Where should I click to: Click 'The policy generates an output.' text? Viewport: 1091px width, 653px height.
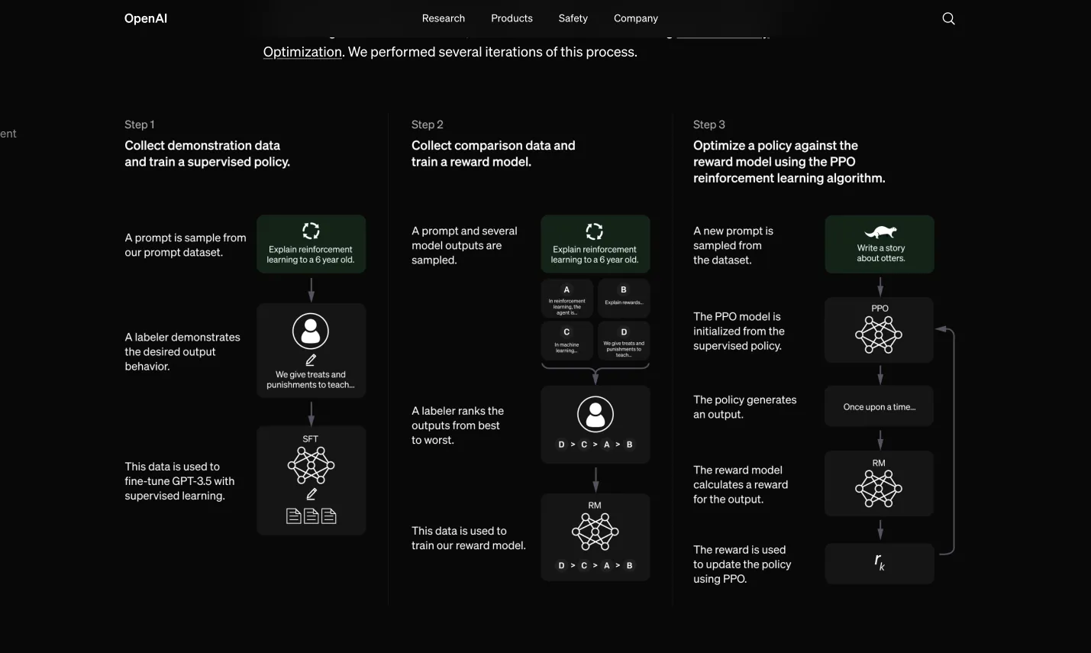[745, 407]
